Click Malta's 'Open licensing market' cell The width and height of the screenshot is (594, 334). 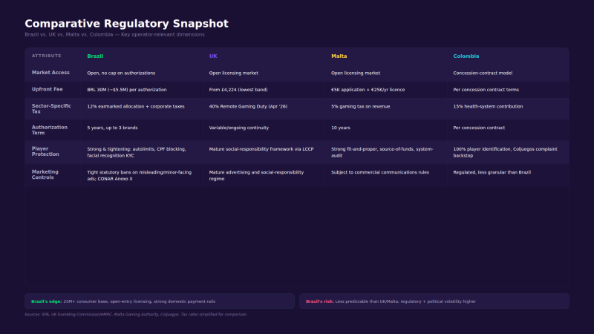pyautogui.click(x=356, y=73)
